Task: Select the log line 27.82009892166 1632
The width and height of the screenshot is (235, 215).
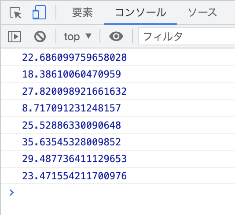Action: point(74,91)
